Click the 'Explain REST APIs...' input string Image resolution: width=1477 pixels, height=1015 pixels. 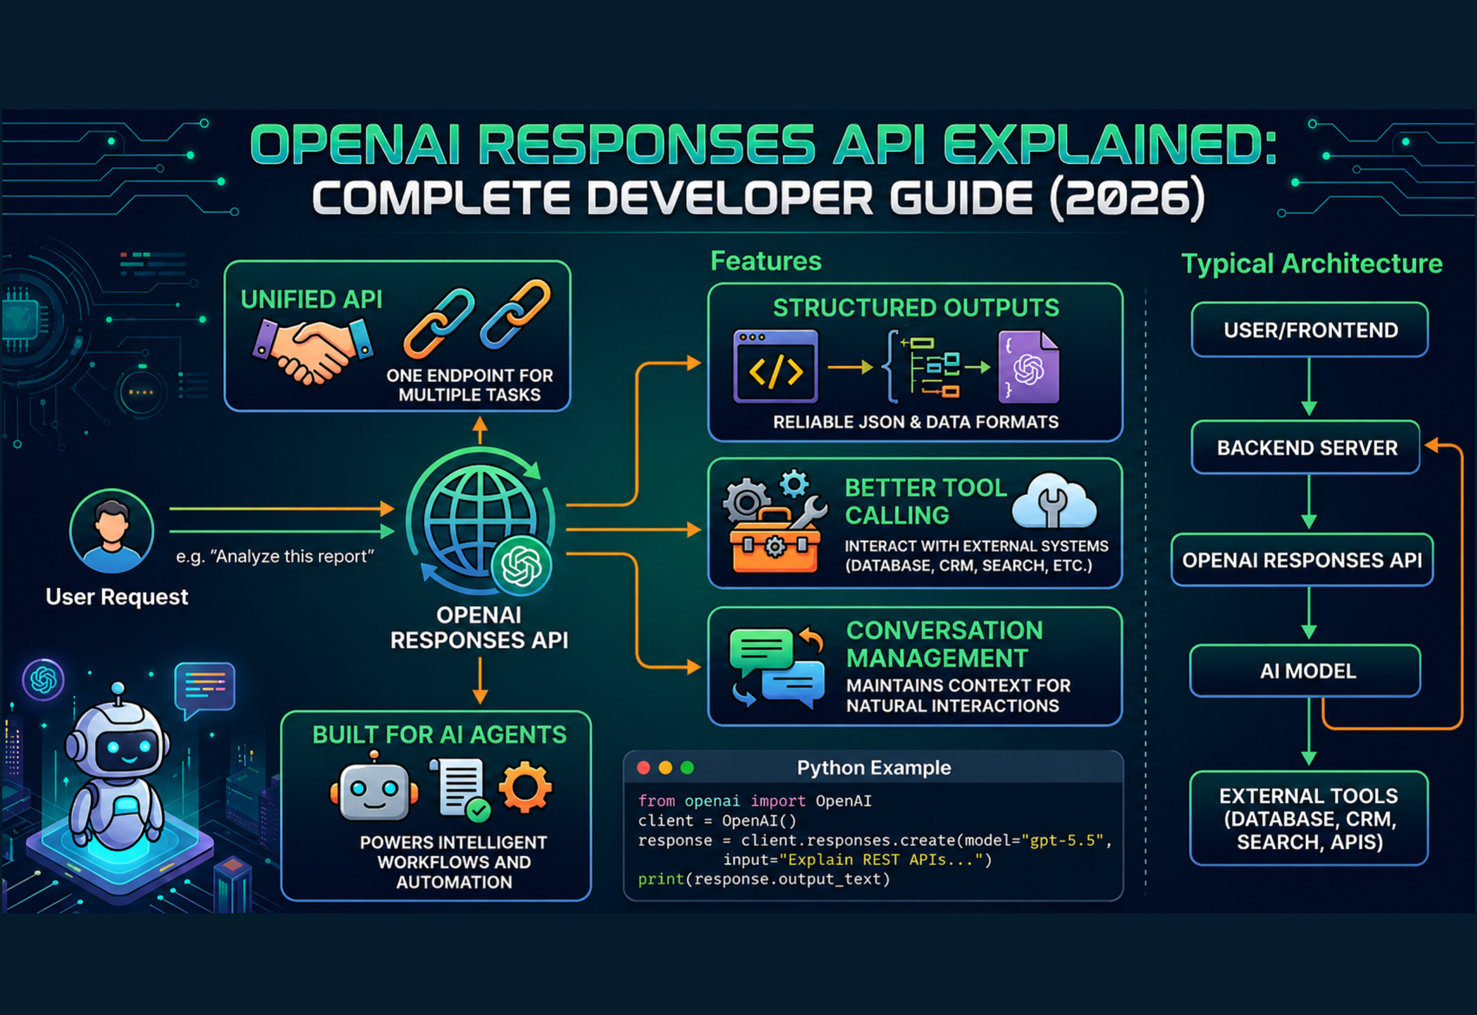click(x=881, y=860)
